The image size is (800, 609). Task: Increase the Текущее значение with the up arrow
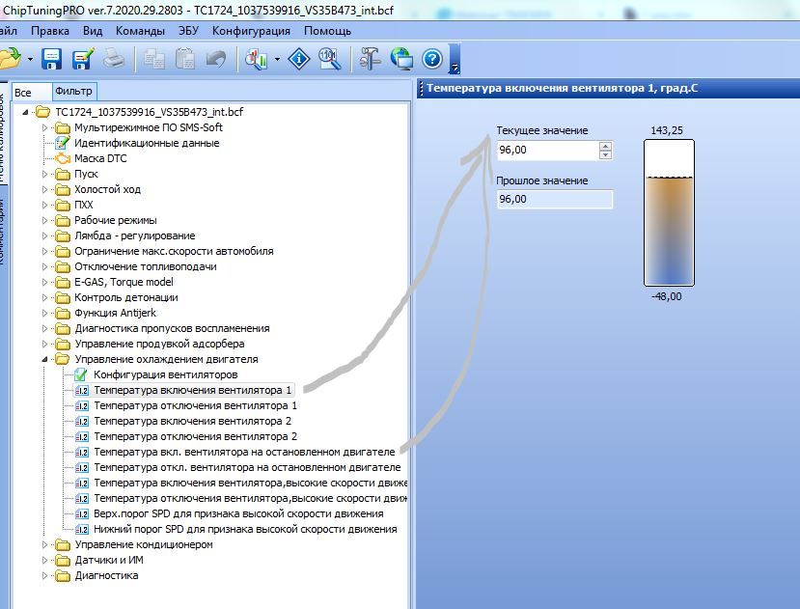606,146
